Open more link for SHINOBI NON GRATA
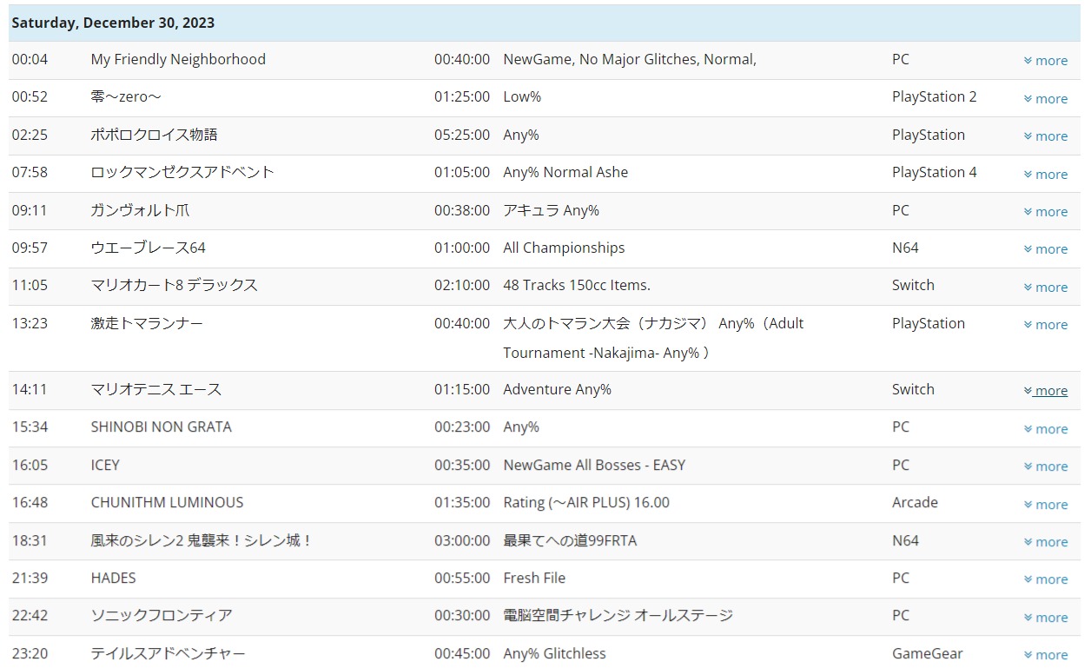The image size is (1091, 668). [1046, 428]
